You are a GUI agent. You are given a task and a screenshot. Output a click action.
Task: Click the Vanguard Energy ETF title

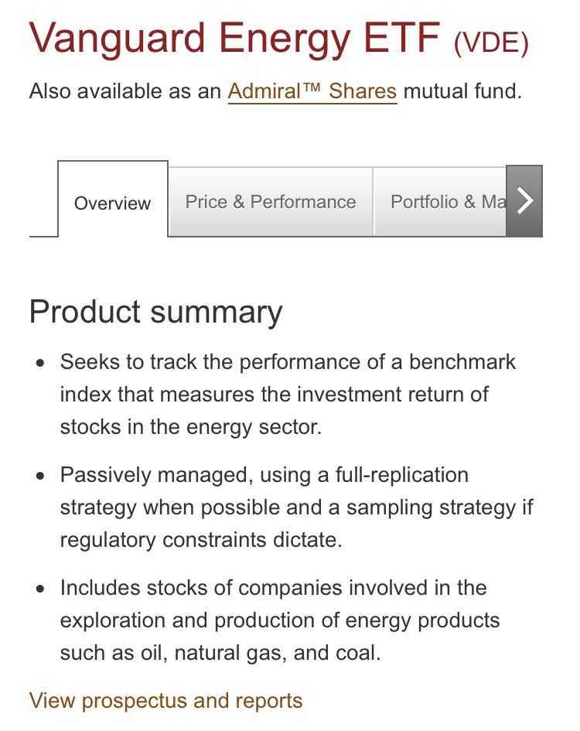[234, 37]
